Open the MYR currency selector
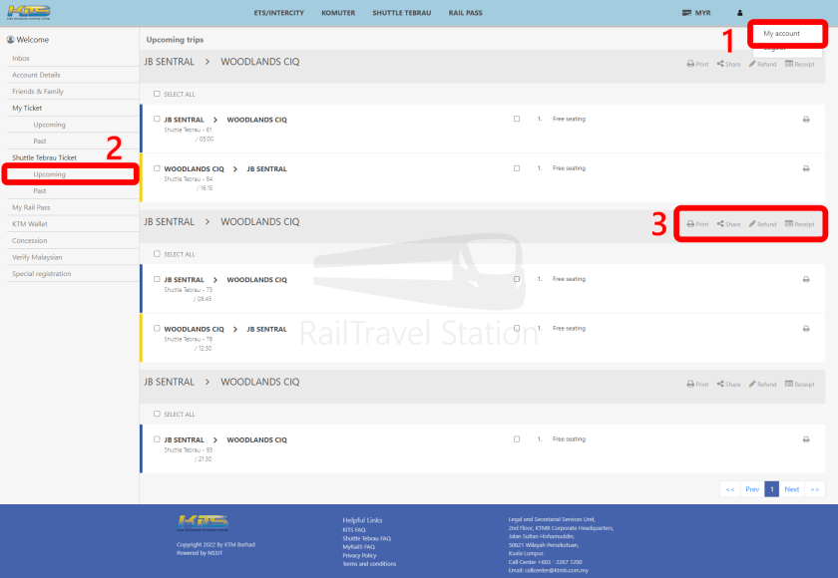This screenshot has height=578, width=838. (x=696, y=13)
